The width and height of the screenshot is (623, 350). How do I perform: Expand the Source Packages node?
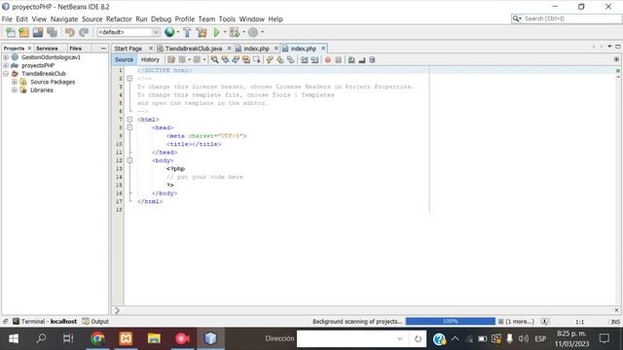click(15, 82)
